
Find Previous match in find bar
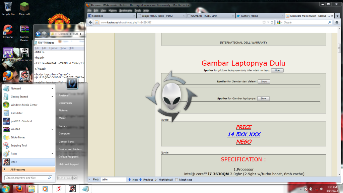click(146, 180)
